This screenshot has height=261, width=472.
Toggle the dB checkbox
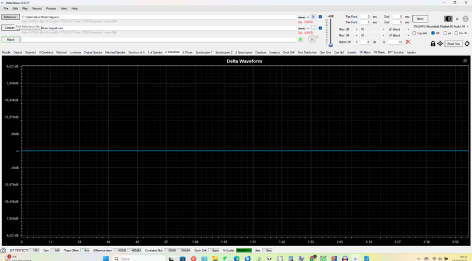pos(432,33)
